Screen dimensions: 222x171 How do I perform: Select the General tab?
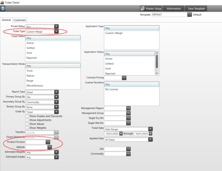tap(6, 20)
